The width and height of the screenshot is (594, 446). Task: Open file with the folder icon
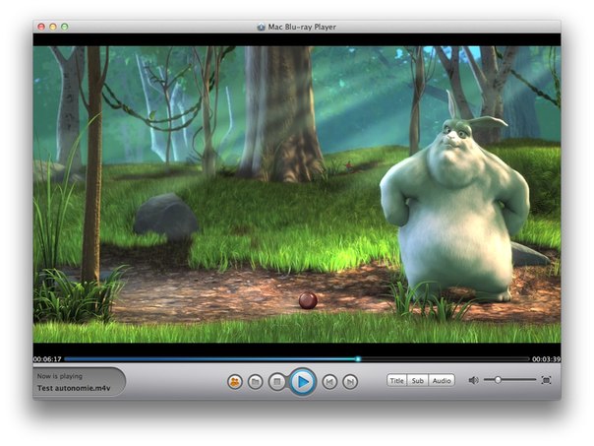point(256,381)
